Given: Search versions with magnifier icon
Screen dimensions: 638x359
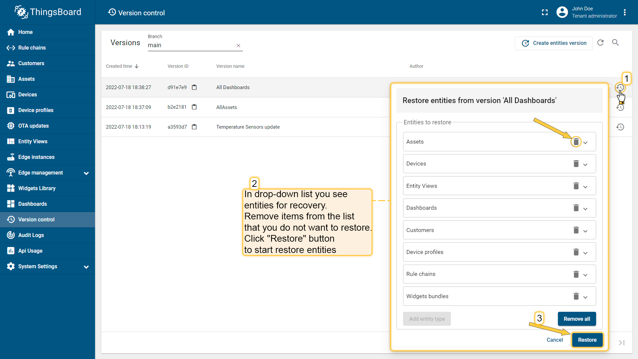Looking at the screenshot, I should pos(615,43).
